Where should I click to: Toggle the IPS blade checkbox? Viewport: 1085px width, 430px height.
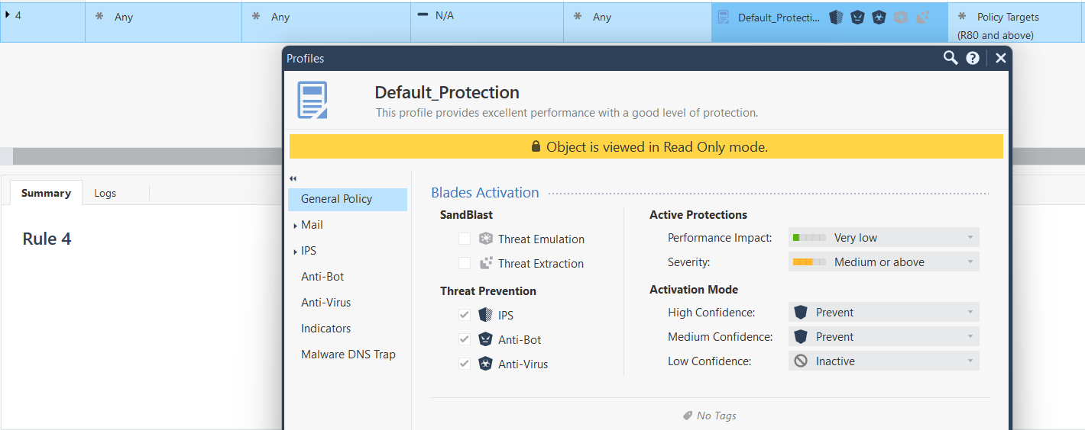pos(465,315)
